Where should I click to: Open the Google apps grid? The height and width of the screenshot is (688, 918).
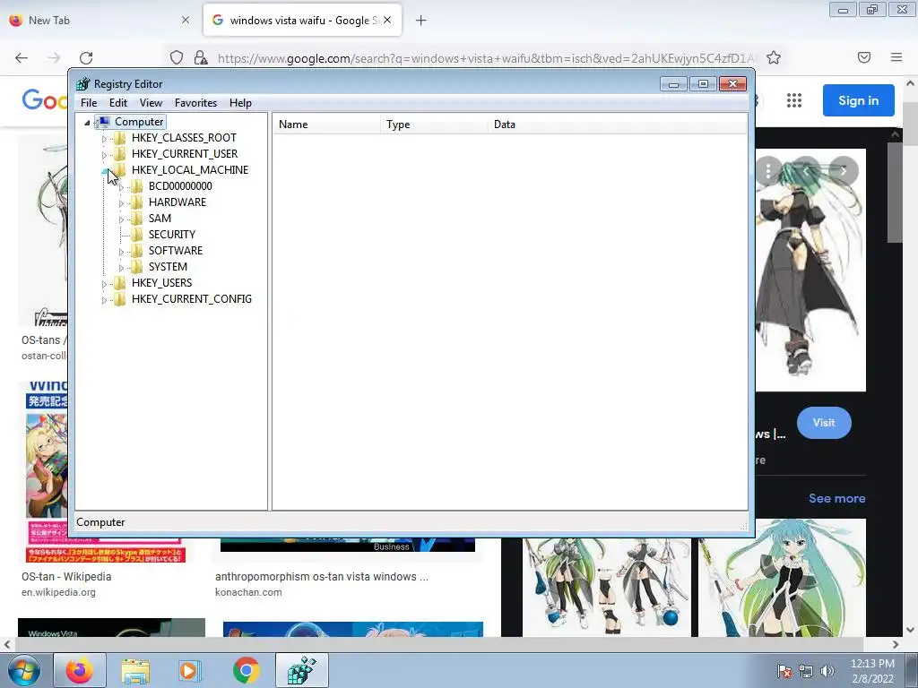click(x=794, y=100)
